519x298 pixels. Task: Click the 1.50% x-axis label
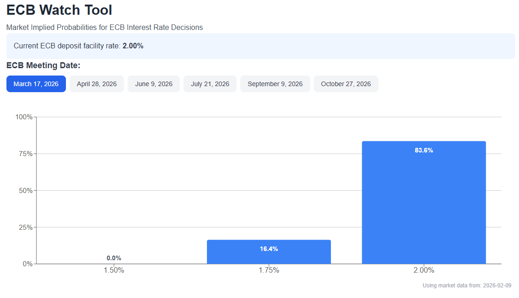point(114,270)
